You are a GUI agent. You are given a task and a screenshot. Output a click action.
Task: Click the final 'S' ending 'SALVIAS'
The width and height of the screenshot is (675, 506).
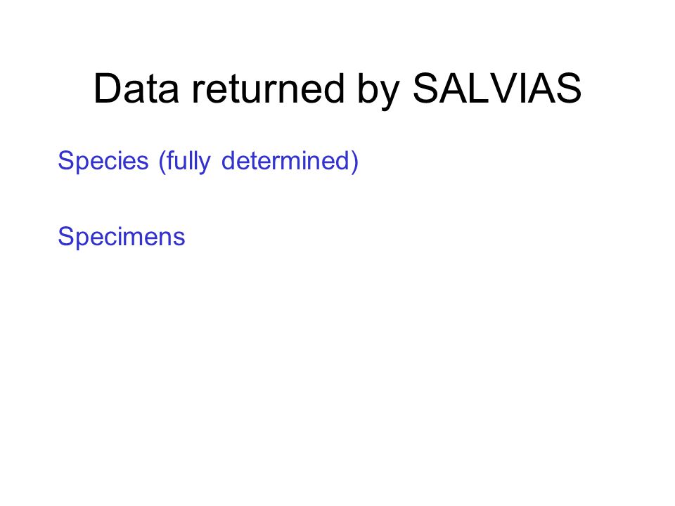tap(567, 89)
